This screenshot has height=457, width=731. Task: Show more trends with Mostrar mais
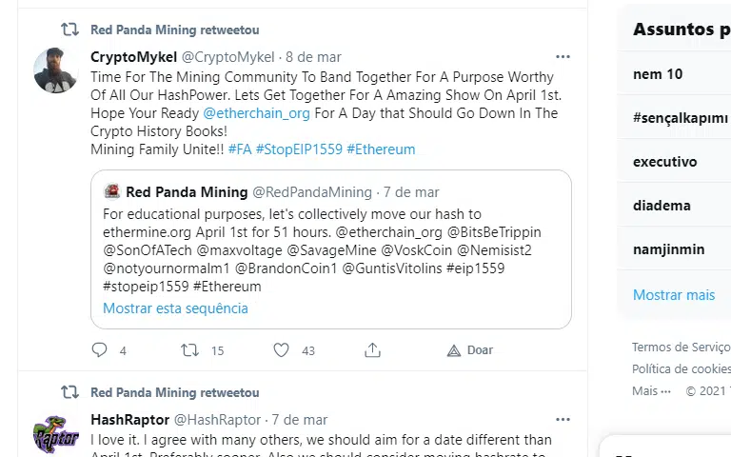tap(674, 295)
